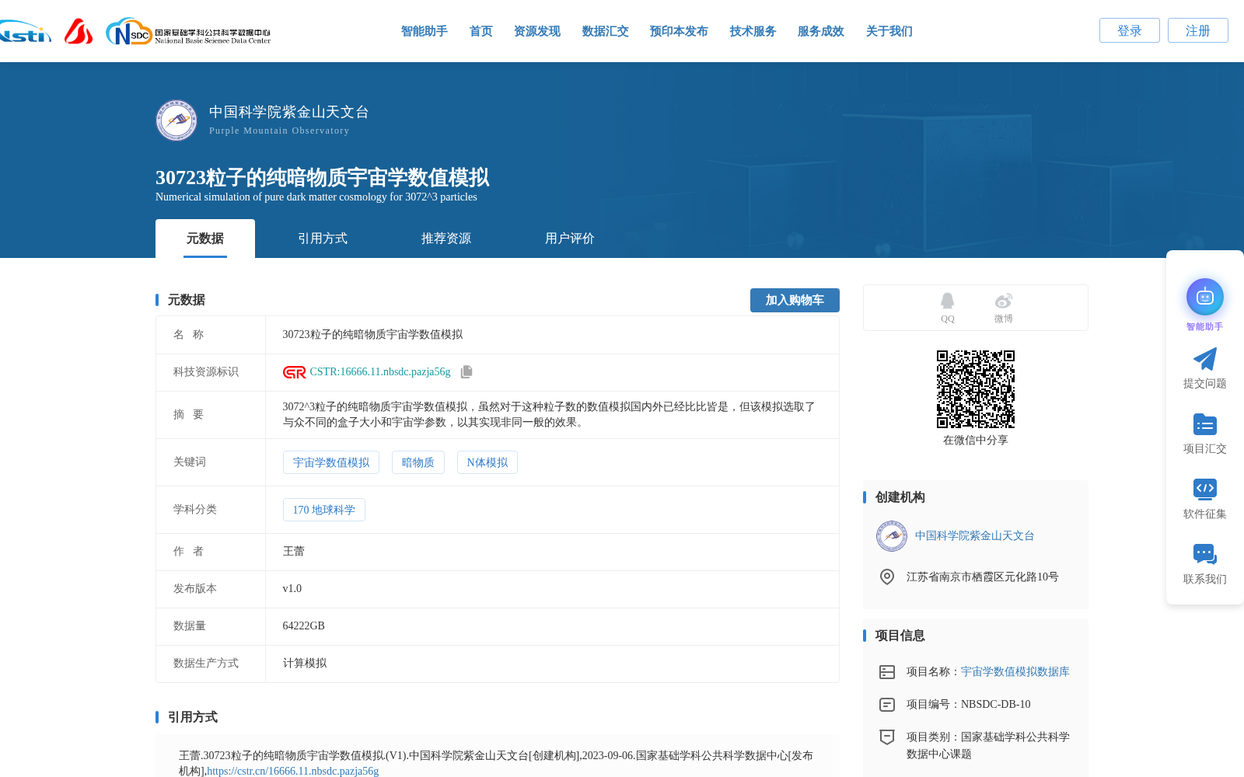
Task: Open 预印本发布 menu item
Action: click(x=679, y=31)
